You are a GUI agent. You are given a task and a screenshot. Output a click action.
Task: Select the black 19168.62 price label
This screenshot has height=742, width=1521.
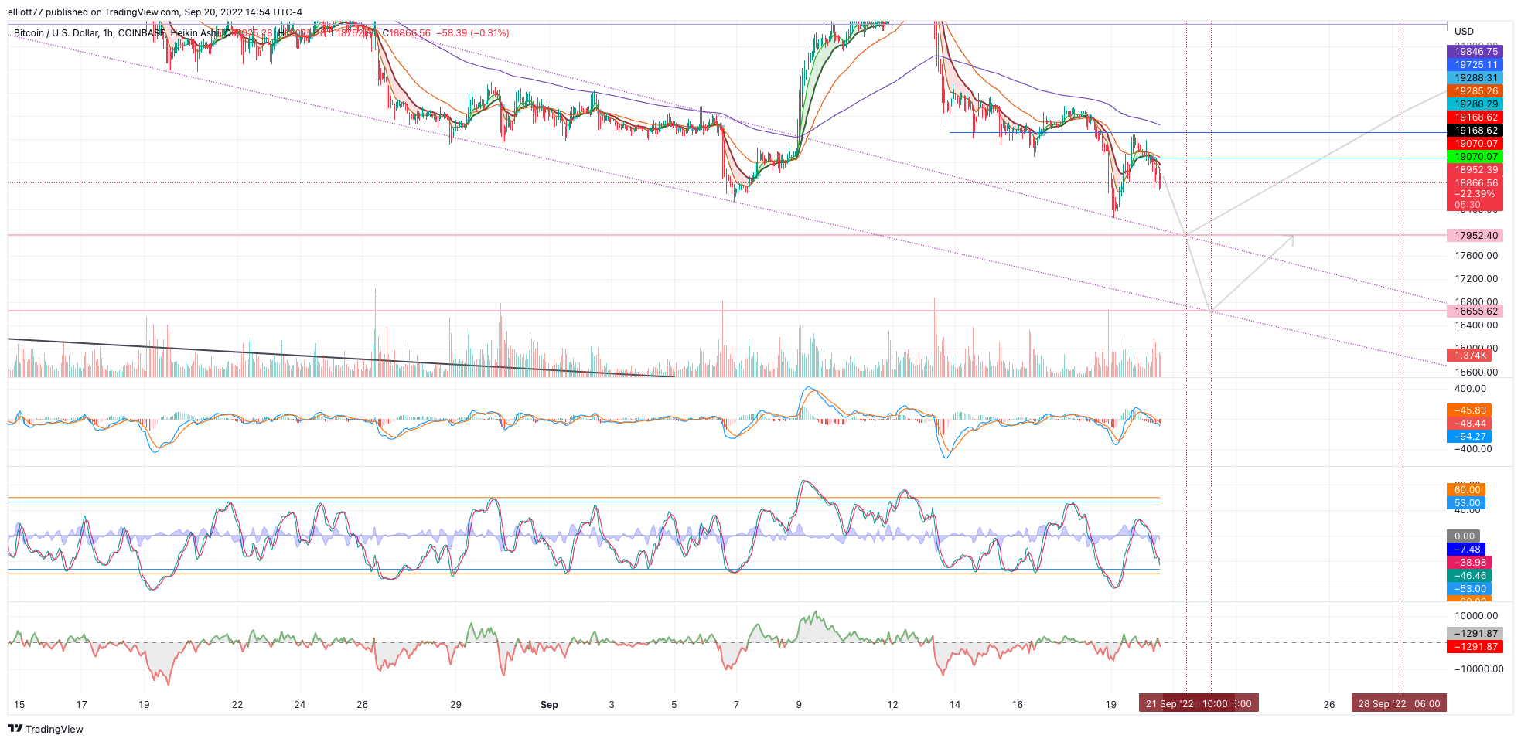tap(1475, 131)
